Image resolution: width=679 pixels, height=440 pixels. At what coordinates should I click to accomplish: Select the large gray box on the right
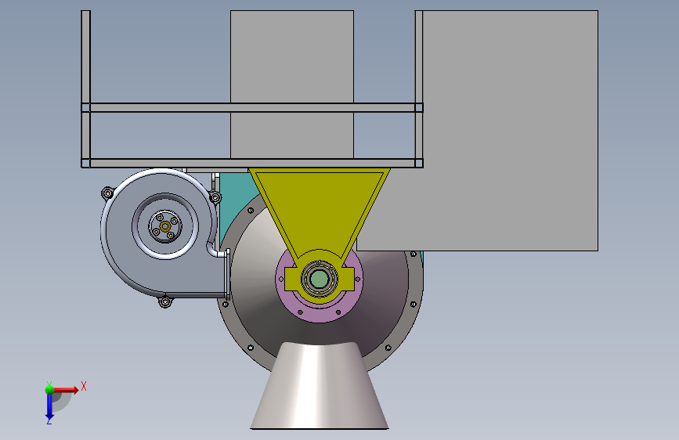511,130
